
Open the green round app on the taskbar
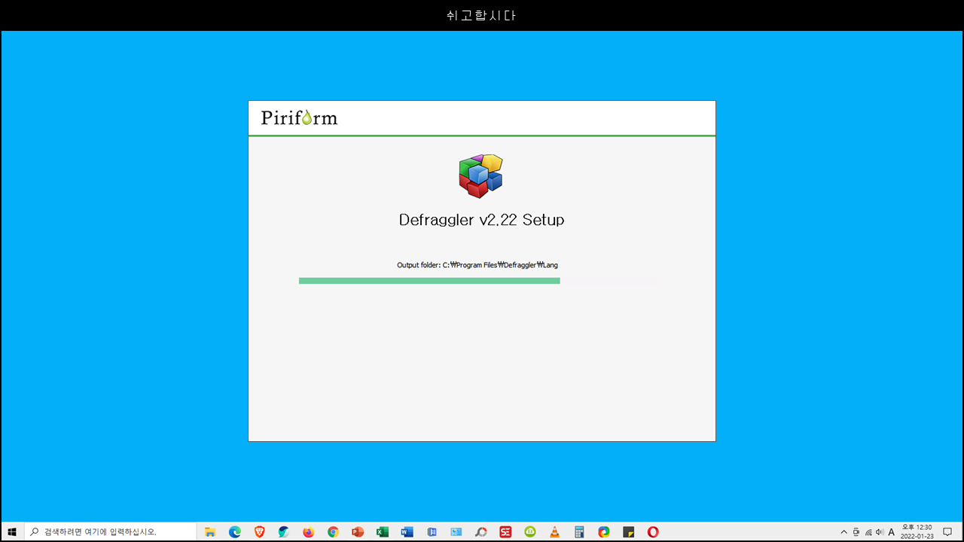point(530,531)
